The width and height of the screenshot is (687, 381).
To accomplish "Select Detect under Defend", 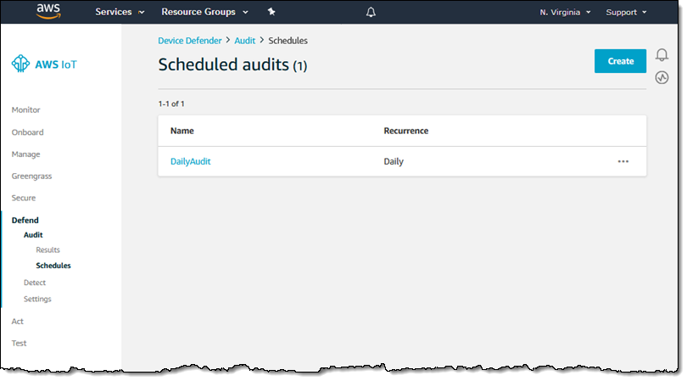I will tap(35, 283).
